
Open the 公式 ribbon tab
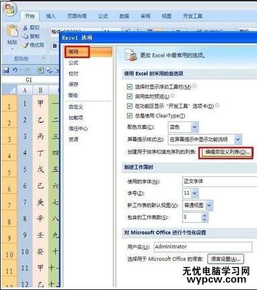[x=103, y=16]
